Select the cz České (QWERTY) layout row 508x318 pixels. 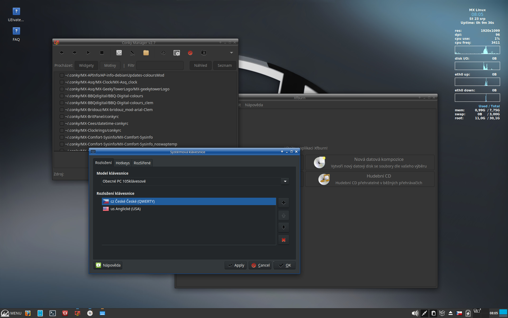[x=189, y=201]
